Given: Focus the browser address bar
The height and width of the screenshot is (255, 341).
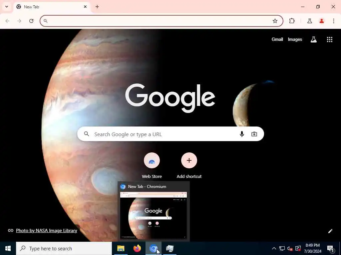Looking at the screenshot, I should coord(162,21).
